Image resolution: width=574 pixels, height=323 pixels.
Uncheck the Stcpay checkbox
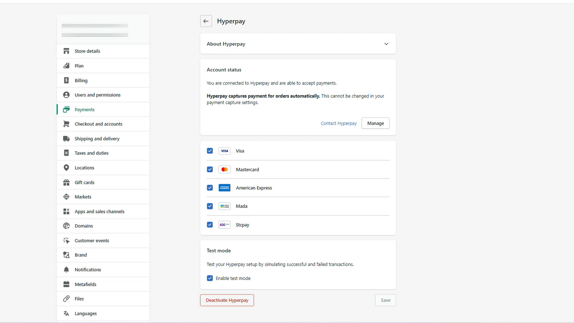point(210,225)
